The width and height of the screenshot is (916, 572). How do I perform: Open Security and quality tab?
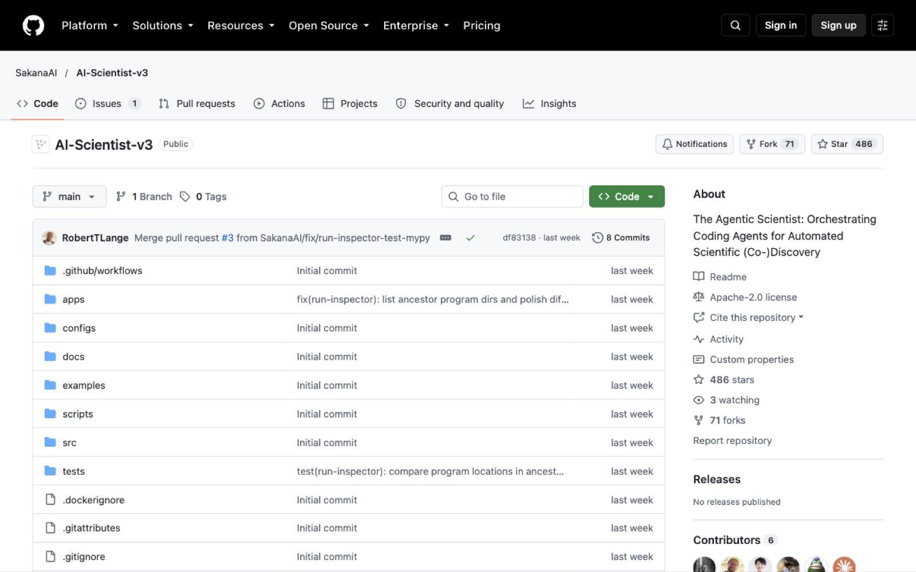pyautogui.click(x=450, y=104)
